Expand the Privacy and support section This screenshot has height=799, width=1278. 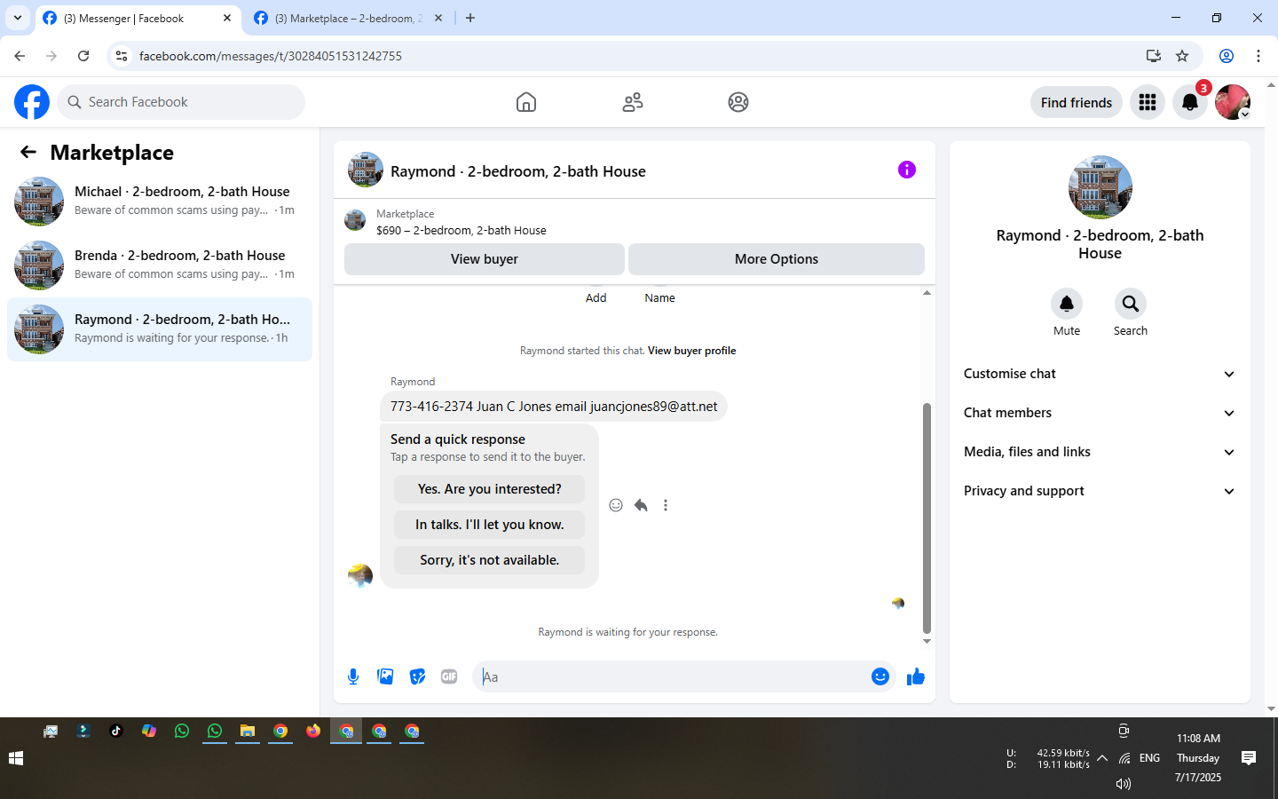(1100, 491)
